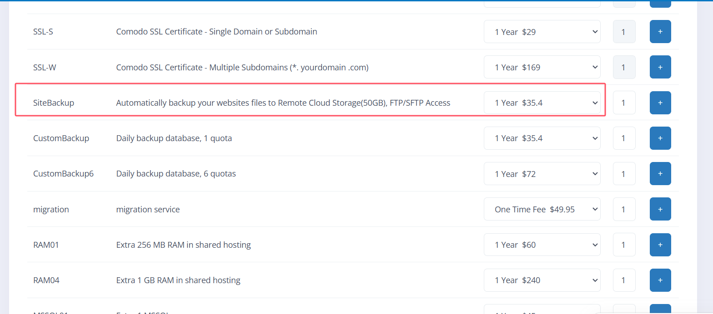Add RAM04 extra 1 GB RAM
Screen dimensions: 713x314
click(x=660, y=280)
